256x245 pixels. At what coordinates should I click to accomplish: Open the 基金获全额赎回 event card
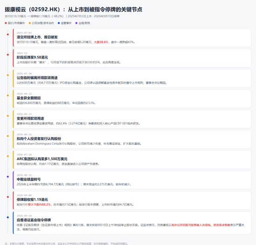132,99
